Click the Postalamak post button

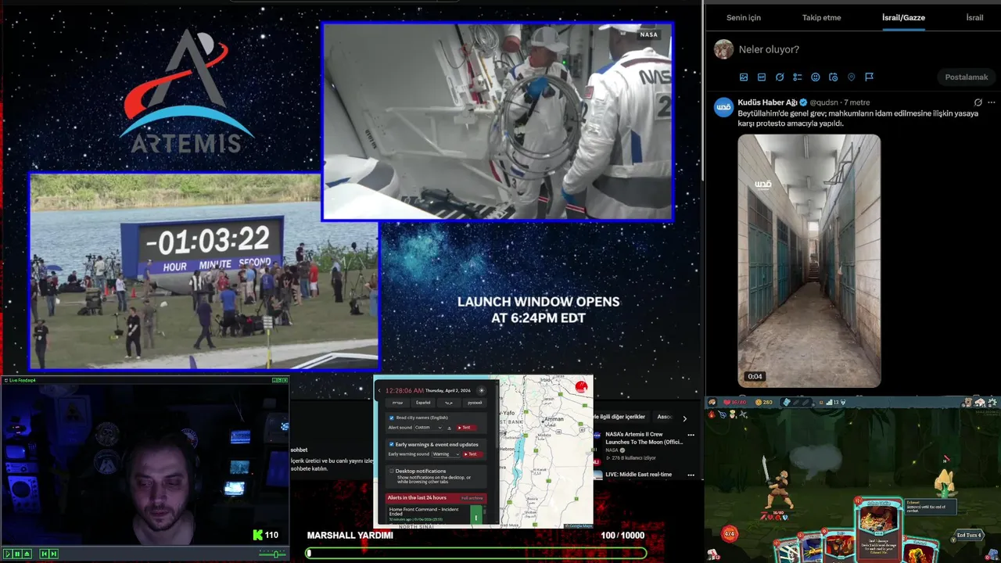click(967, 77)
